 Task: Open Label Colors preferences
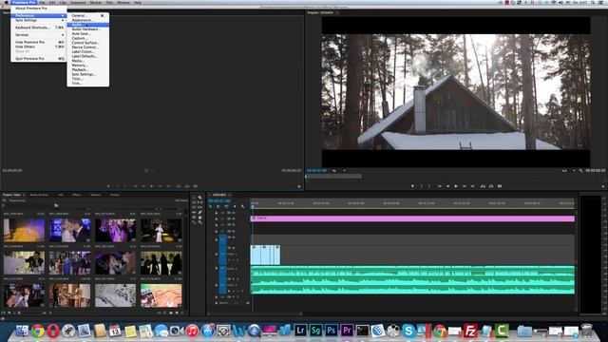(87, 51)
